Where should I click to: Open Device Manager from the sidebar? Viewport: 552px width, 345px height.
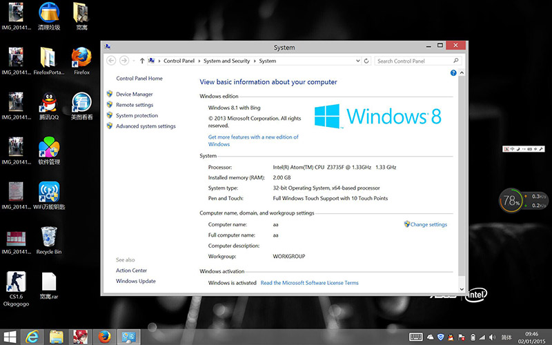[135, 95]
